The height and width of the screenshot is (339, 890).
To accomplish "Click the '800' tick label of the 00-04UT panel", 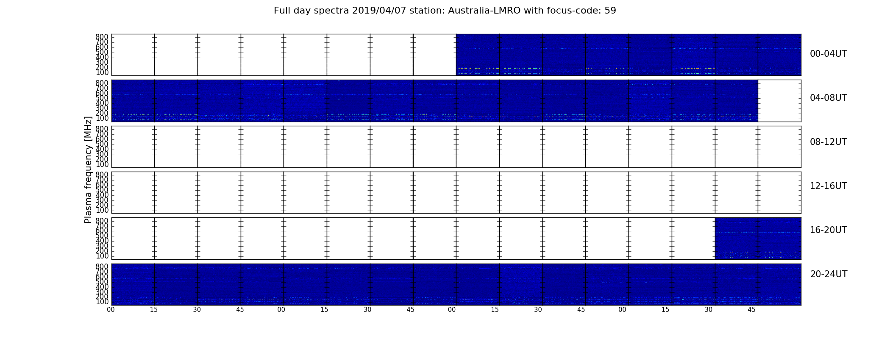I will click(102, 37).
